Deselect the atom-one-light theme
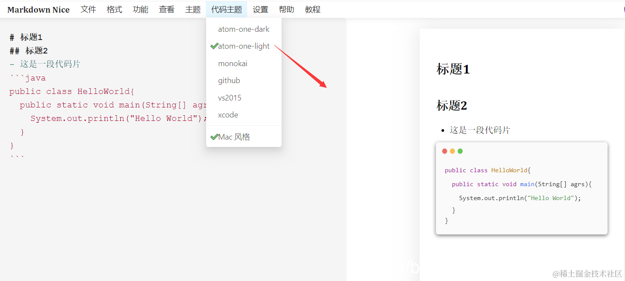The image size is (625, 281). tap(244, 46)
